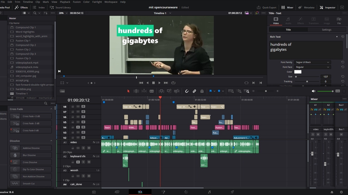Select Compound Clip 2 in media pool

coord(26,45)
